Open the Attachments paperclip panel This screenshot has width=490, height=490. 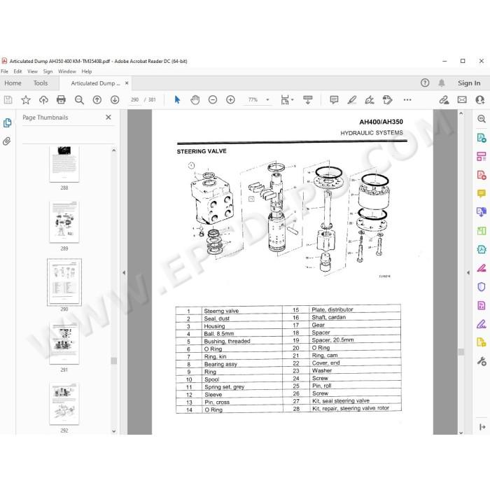pos(7,141)
